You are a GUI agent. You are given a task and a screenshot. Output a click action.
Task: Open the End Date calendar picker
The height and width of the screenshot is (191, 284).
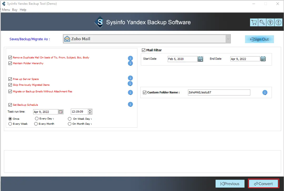[263, 59]
